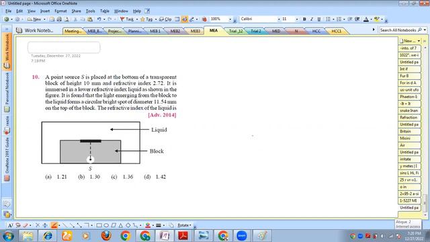Open the New page dropdown in page list

tap(419, 41)
